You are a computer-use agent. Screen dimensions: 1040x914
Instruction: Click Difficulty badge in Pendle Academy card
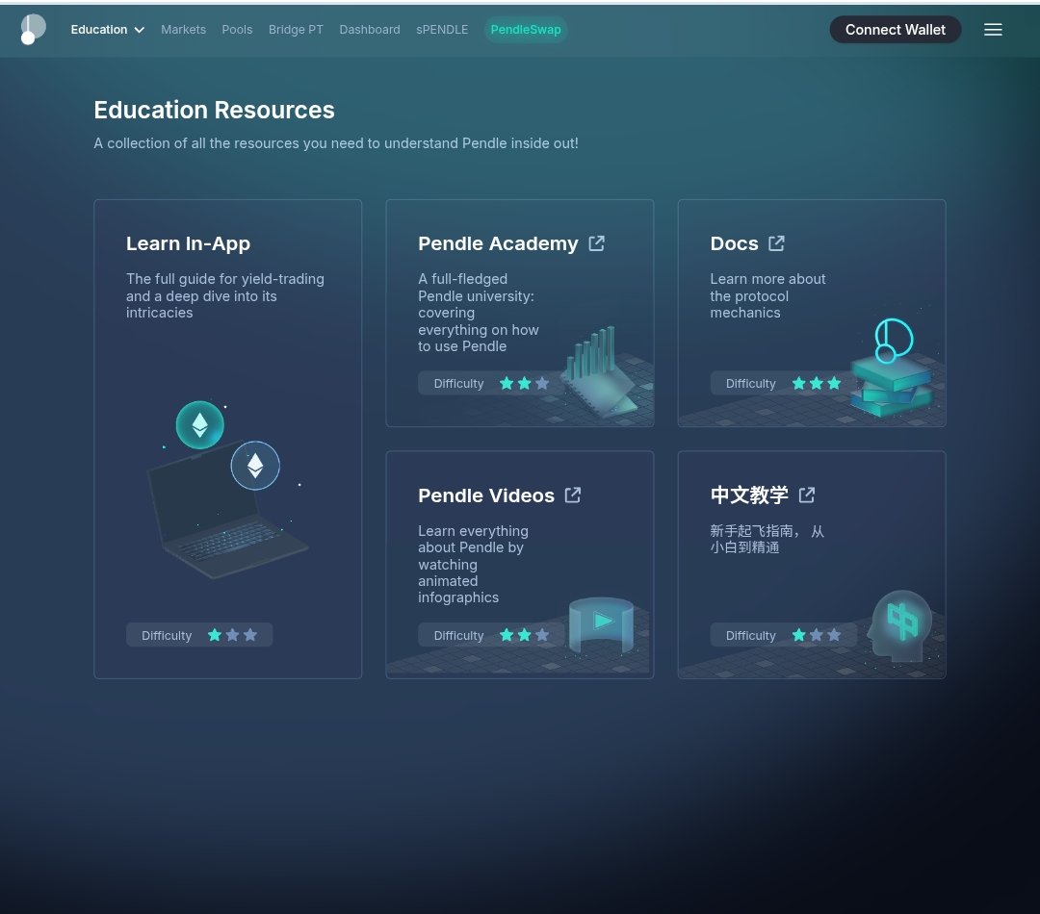491,383
